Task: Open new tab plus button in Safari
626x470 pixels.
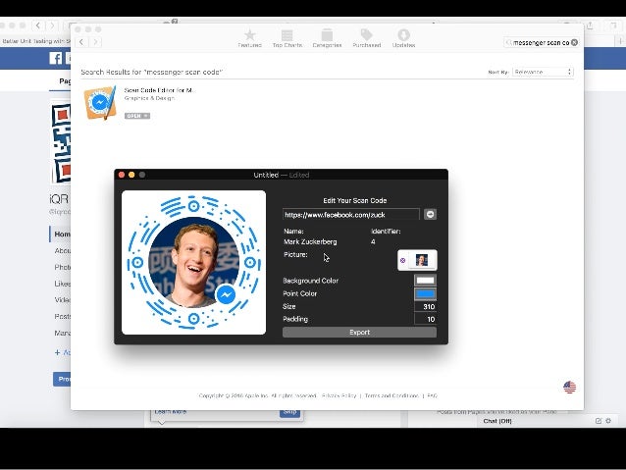Action: (x=620, y=41)
